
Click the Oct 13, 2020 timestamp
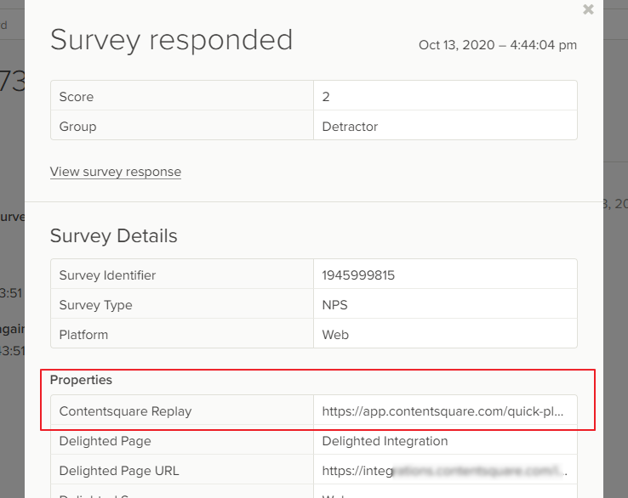(498, 45)
